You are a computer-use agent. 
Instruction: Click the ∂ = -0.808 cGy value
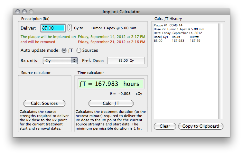click(126, 94)
